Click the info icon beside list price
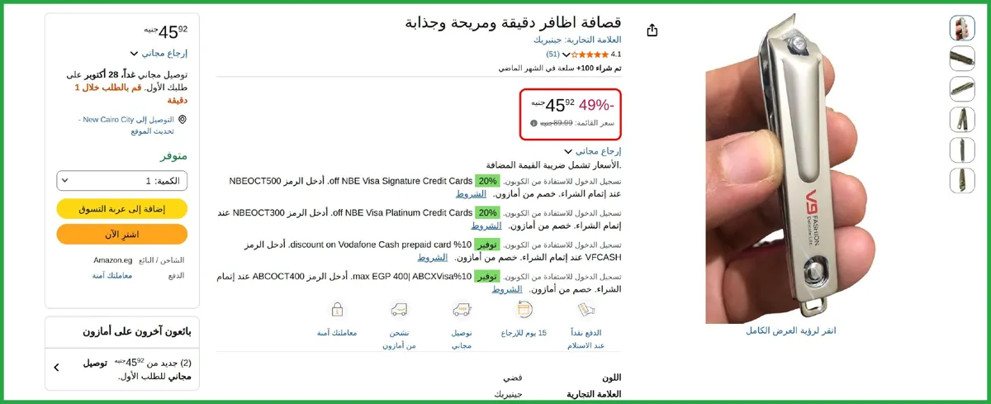The height and width of the screenshot is (404, 991). point(533,123)
